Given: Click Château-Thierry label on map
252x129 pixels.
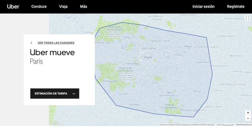Looking at the screenshot, I should click(226, 36).
